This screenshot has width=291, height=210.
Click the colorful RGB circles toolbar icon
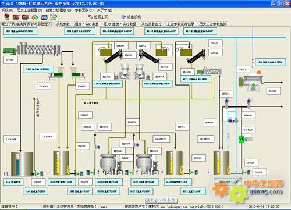pos(35,17)
